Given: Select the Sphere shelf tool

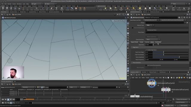Looking at the screenshot, I should [7, 9].
